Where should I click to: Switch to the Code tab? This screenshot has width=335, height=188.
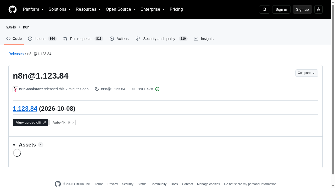click(14, 39)
